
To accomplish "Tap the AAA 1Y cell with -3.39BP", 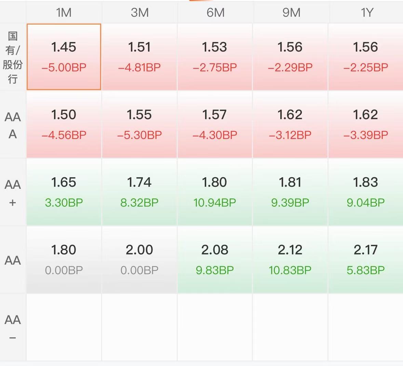I will coord(366,125).
